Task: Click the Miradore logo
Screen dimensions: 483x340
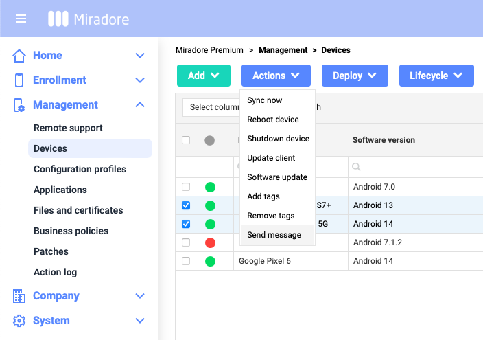Action: tap(89, 19)
